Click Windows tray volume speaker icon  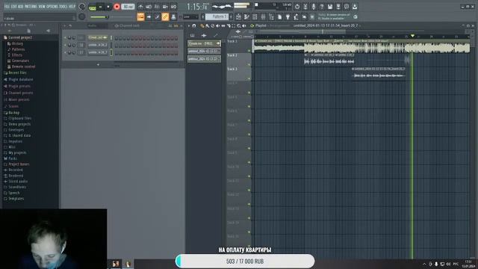(448, 264)
